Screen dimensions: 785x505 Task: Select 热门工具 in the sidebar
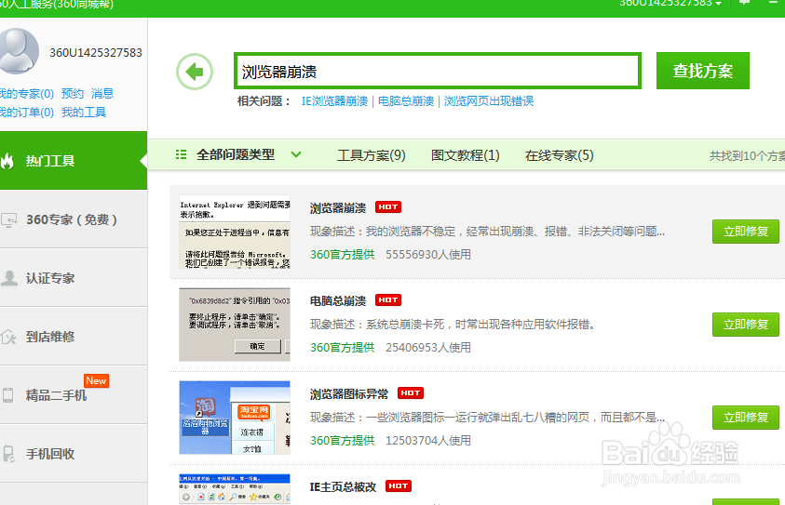tap(74, 161)
